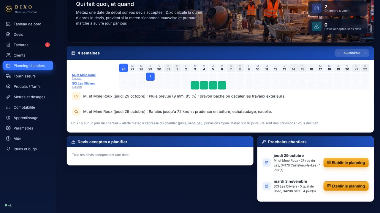This screenshot has width=380, height=213.
Task: Click Etablir le planning for mardi 3 novembre
Action: pos(346,186)
